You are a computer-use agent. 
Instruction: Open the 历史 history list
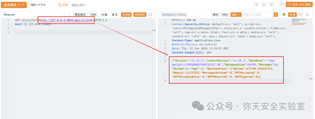pos(63,5)
